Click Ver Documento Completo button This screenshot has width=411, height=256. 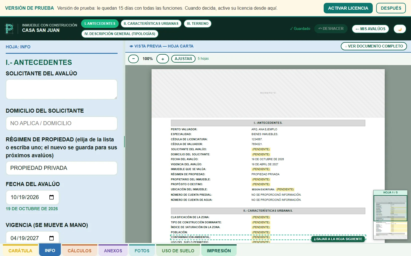coord(374,46)
